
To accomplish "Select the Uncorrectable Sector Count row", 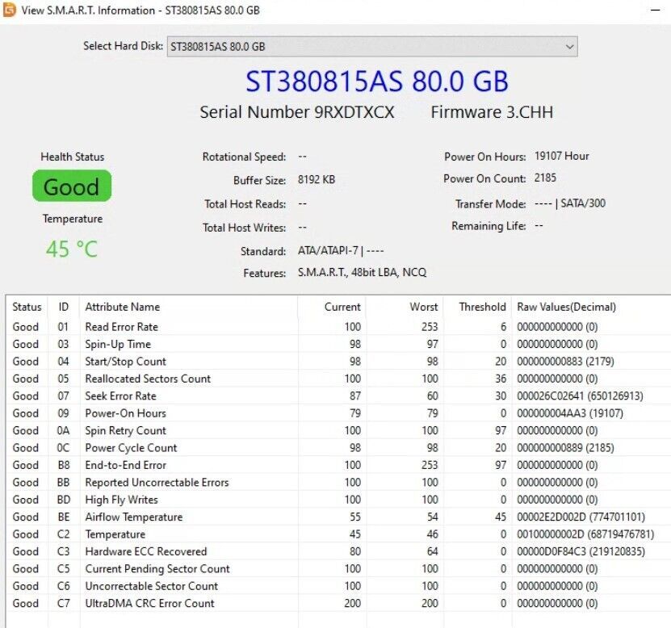I will tap(338, 586).
